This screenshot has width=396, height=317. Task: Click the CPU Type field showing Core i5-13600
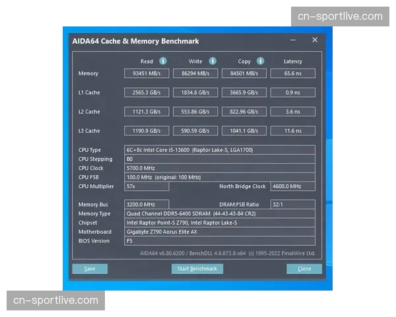pyautogui.click(x=220, y=150)
